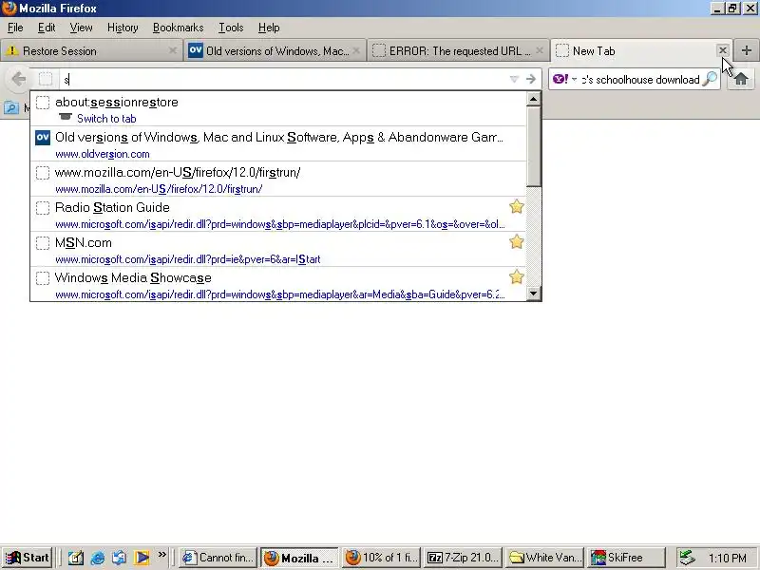This screenshot has width=760, height=570.
Task: Expand the address bar history dropdown
Action: click(x=514, y=79)
